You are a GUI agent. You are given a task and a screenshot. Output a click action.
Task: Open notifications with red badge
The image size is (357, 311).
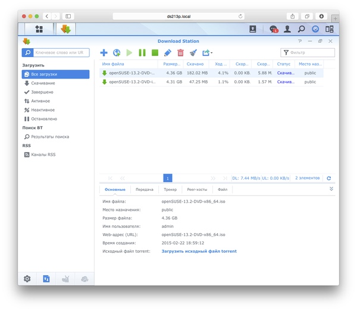coord(274,29)
